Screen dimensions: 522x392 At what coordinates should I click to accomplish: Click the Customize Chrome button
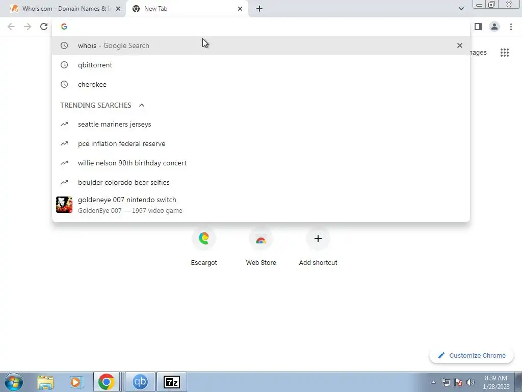[x=472, y=356]
